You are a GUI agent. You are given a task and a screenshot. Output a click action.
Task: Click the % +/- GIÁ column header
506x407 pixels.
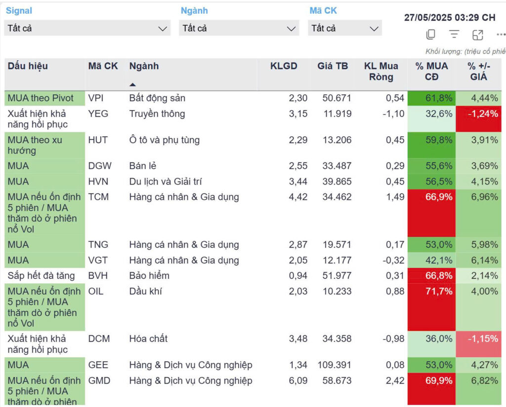point(478,71)
